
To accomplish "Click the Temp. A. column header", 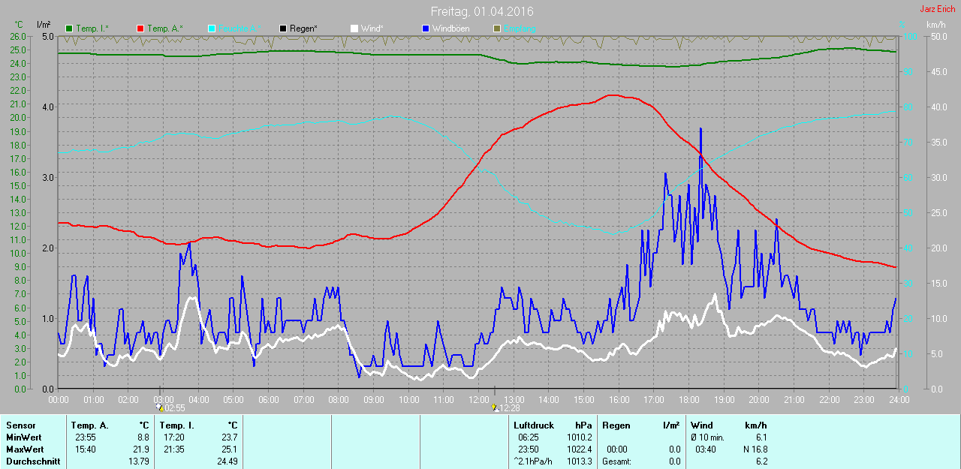I will [x=89, y=425].
